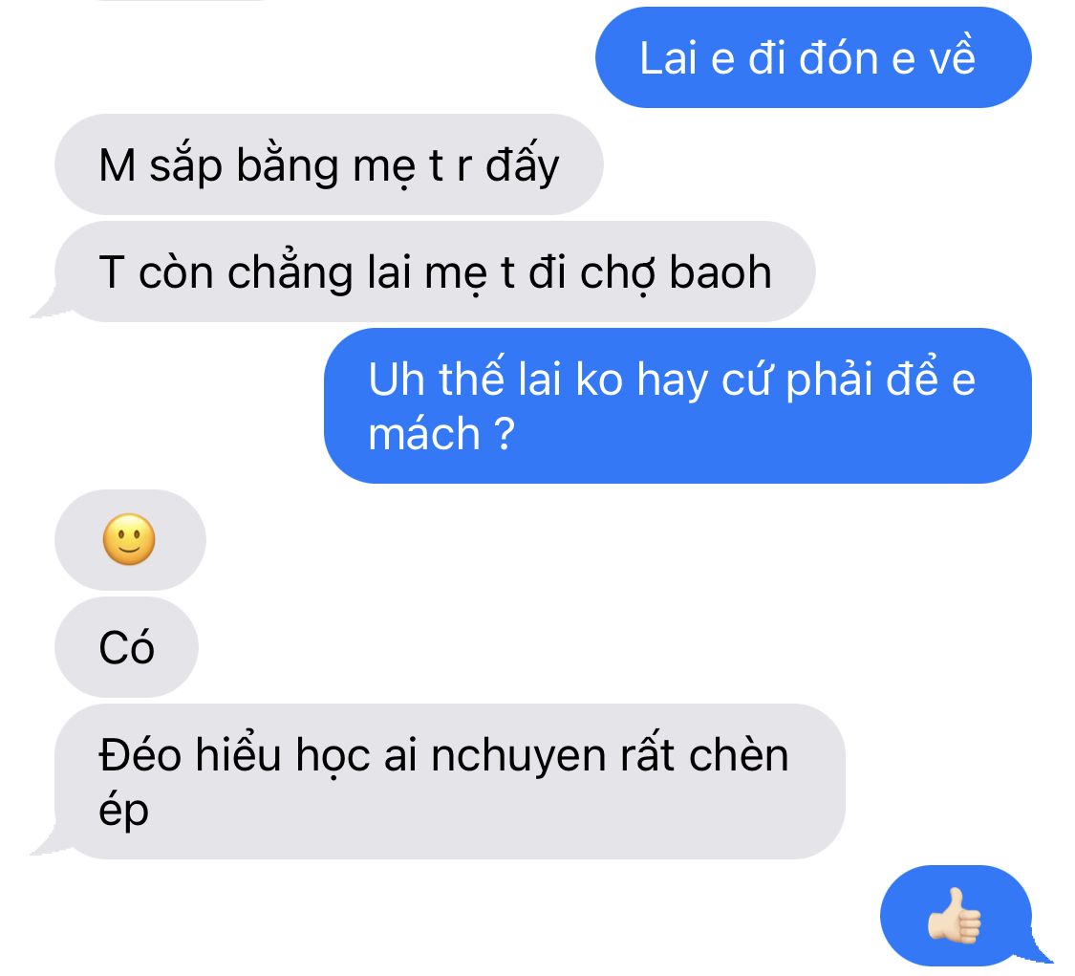Select the 'T còn chẳng lai mẹ t' message
Screen dimensions: 1075x976
[x=436, y=271]
